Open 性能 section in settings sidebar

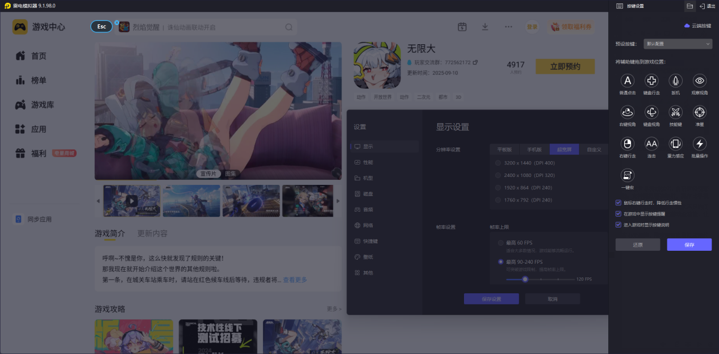tap(384, 162)
